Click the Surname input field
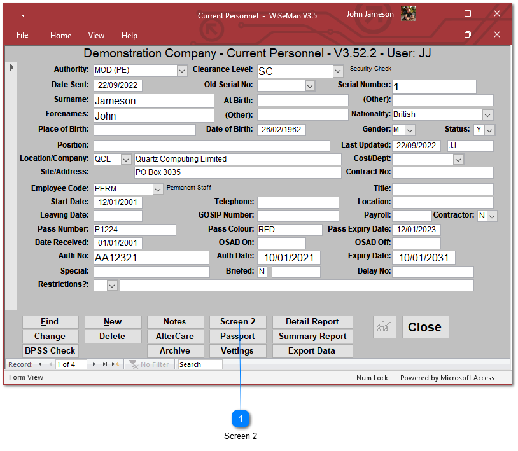This screenshot has width=518, height=451. coord(153,101)
